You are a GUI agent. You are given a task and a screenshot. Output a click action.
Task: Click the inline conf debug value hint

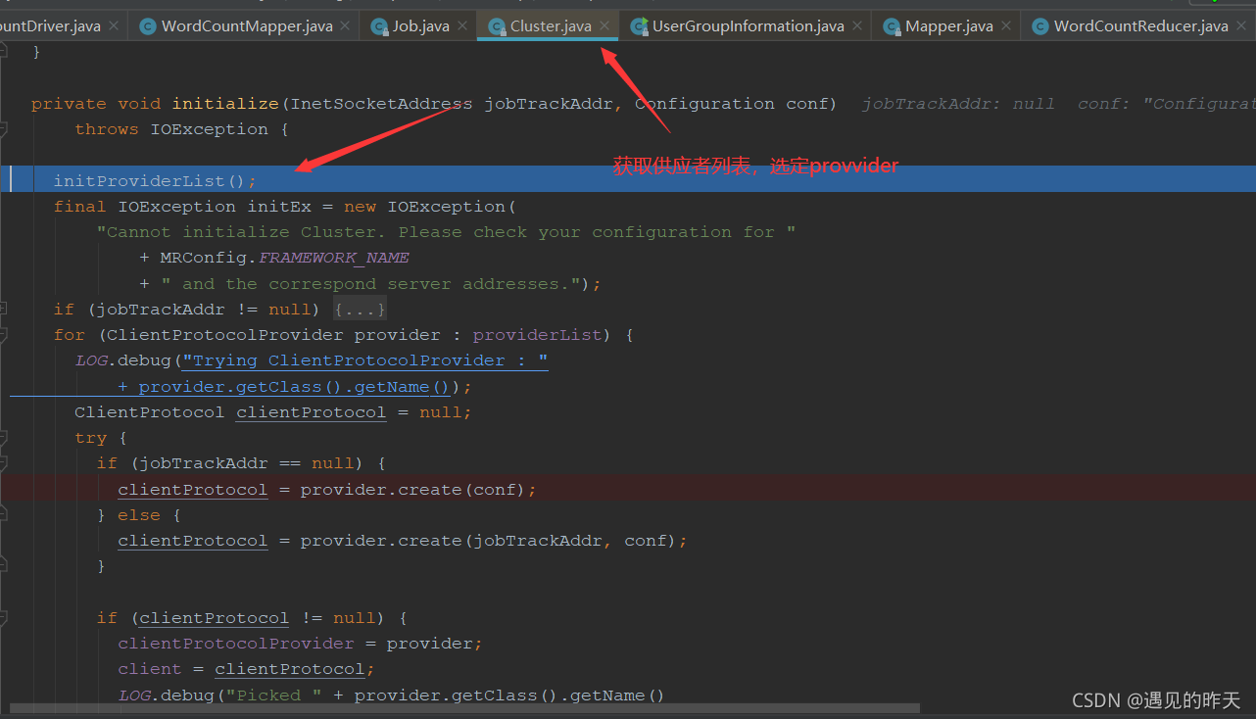[x=1167, y=104]
